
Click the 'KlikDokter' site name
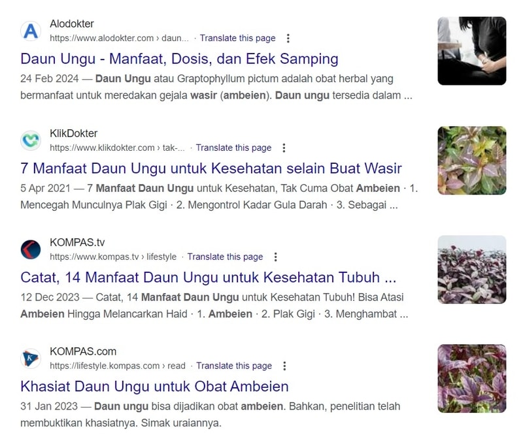click(x=74, y=133)
